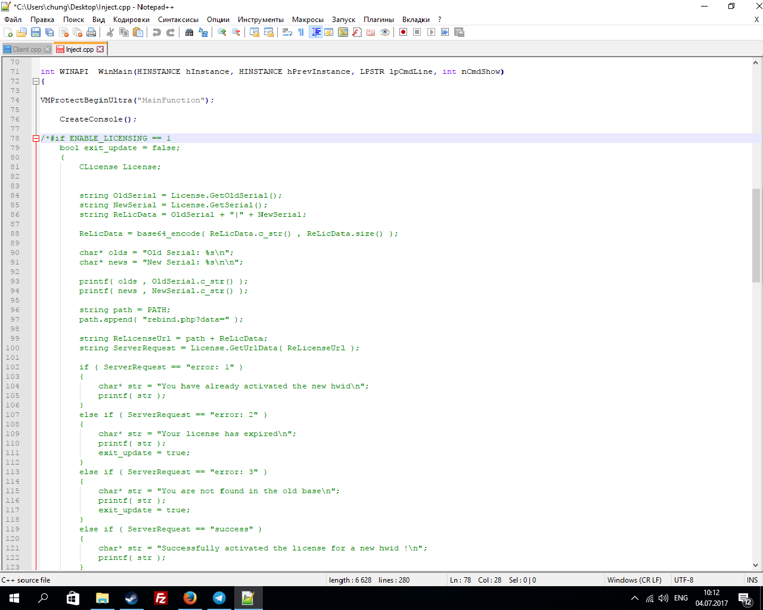Open the Правка menu
The height and width of the screenshot is (610, 763).
point(42,20)
